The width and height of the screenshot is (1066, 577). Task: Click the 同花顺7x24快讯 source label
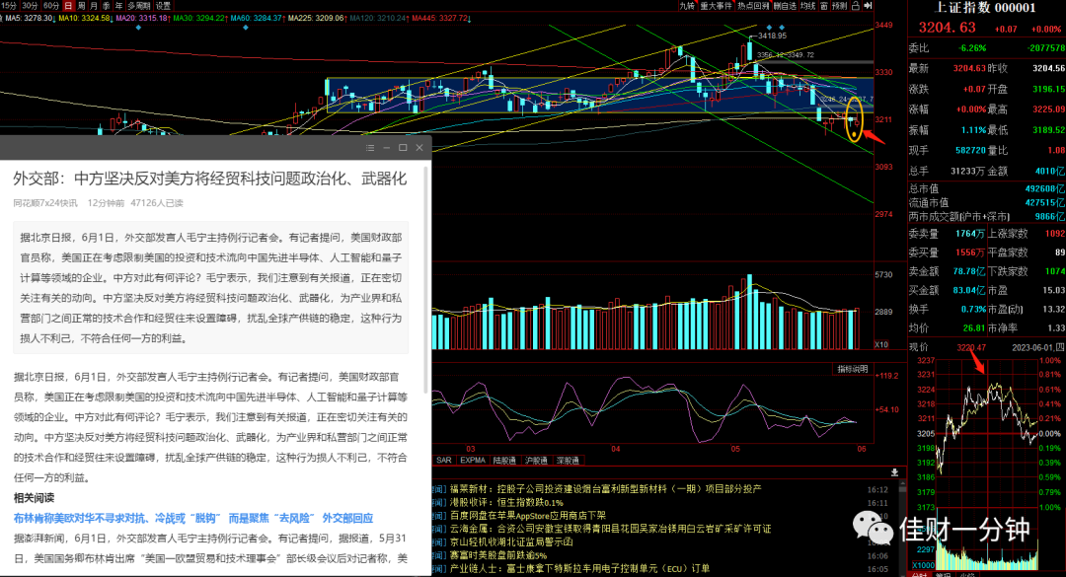click(44, 202)
